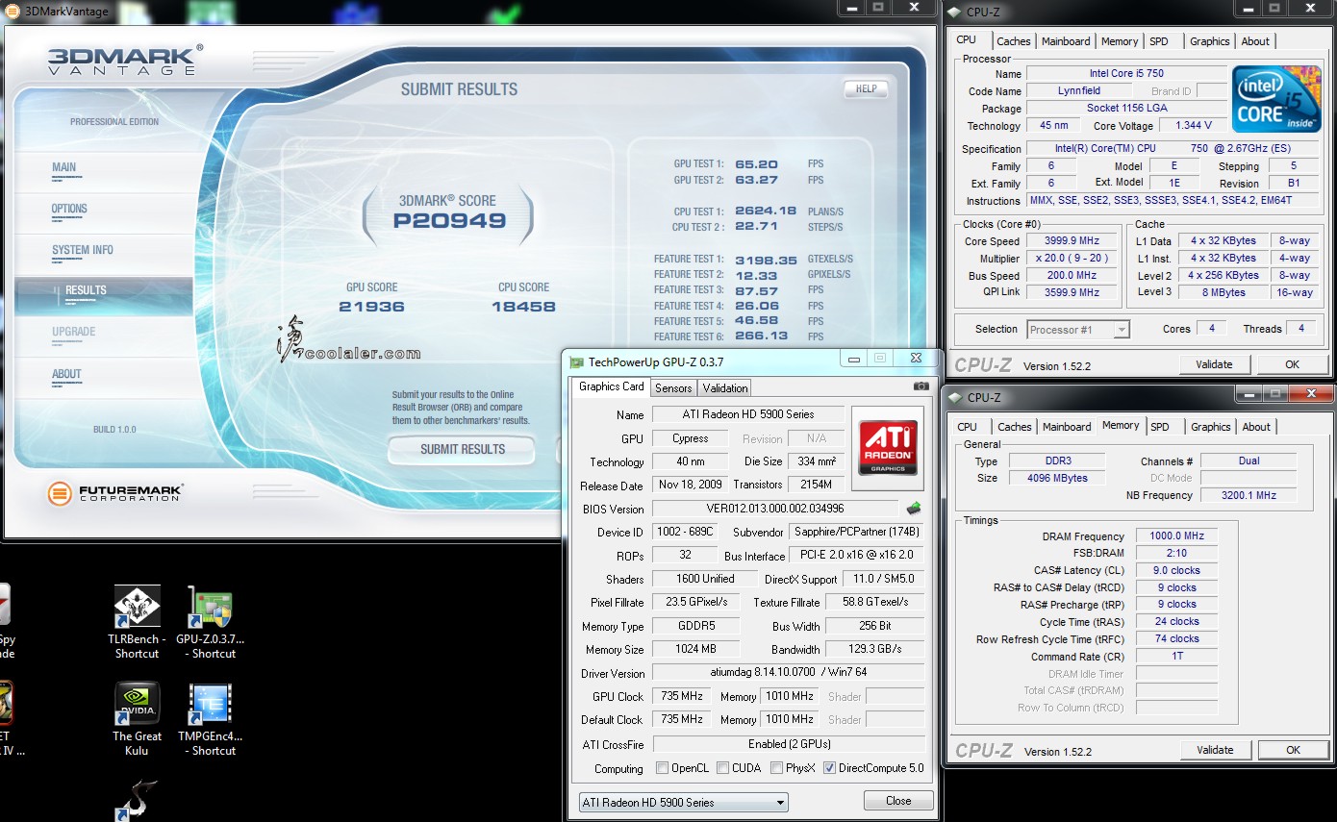Click the CPU-Z Name field Intel Core i5 750
The image size is (1337, 822).
click(1125, 73)
